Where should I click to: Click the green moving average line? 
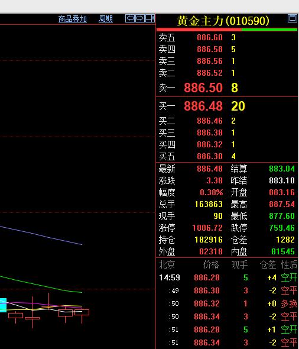pos(41,286)
